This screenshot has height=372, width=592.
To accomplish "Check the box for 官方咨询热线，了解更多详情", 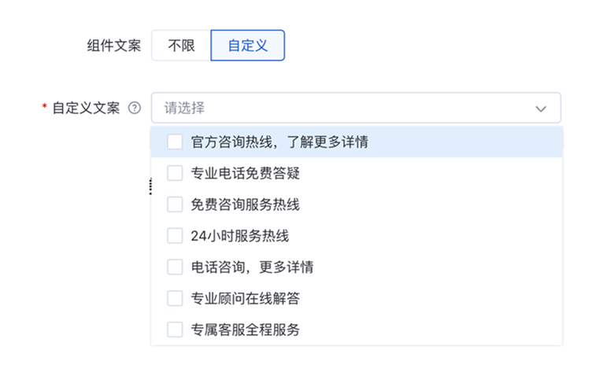I will 175,142.
